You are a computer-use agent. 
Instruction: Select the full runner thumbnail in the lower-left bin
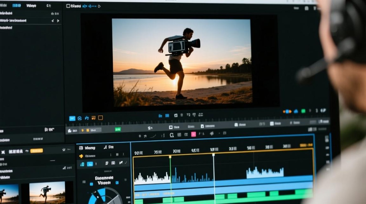pos(47,193)
